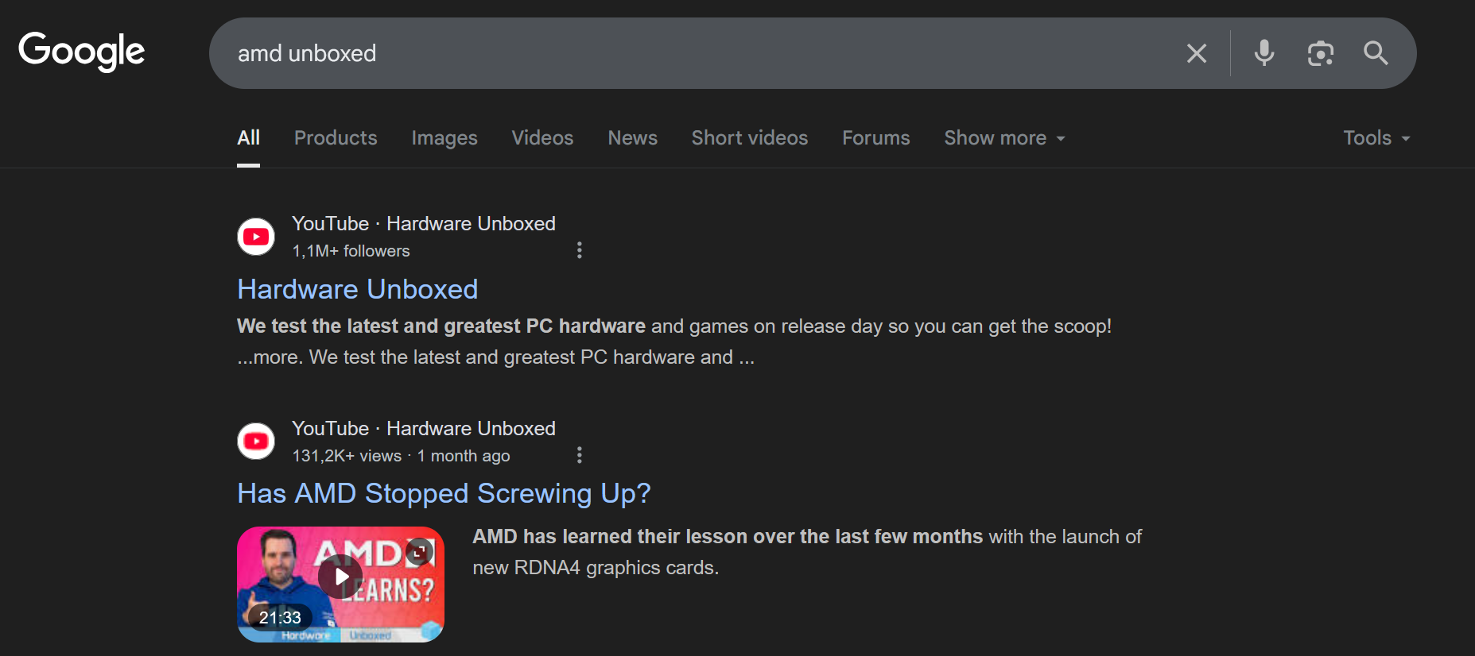1475x656 pixels.
Task: Clear the search query with X
Action: tap(1197, 53)
